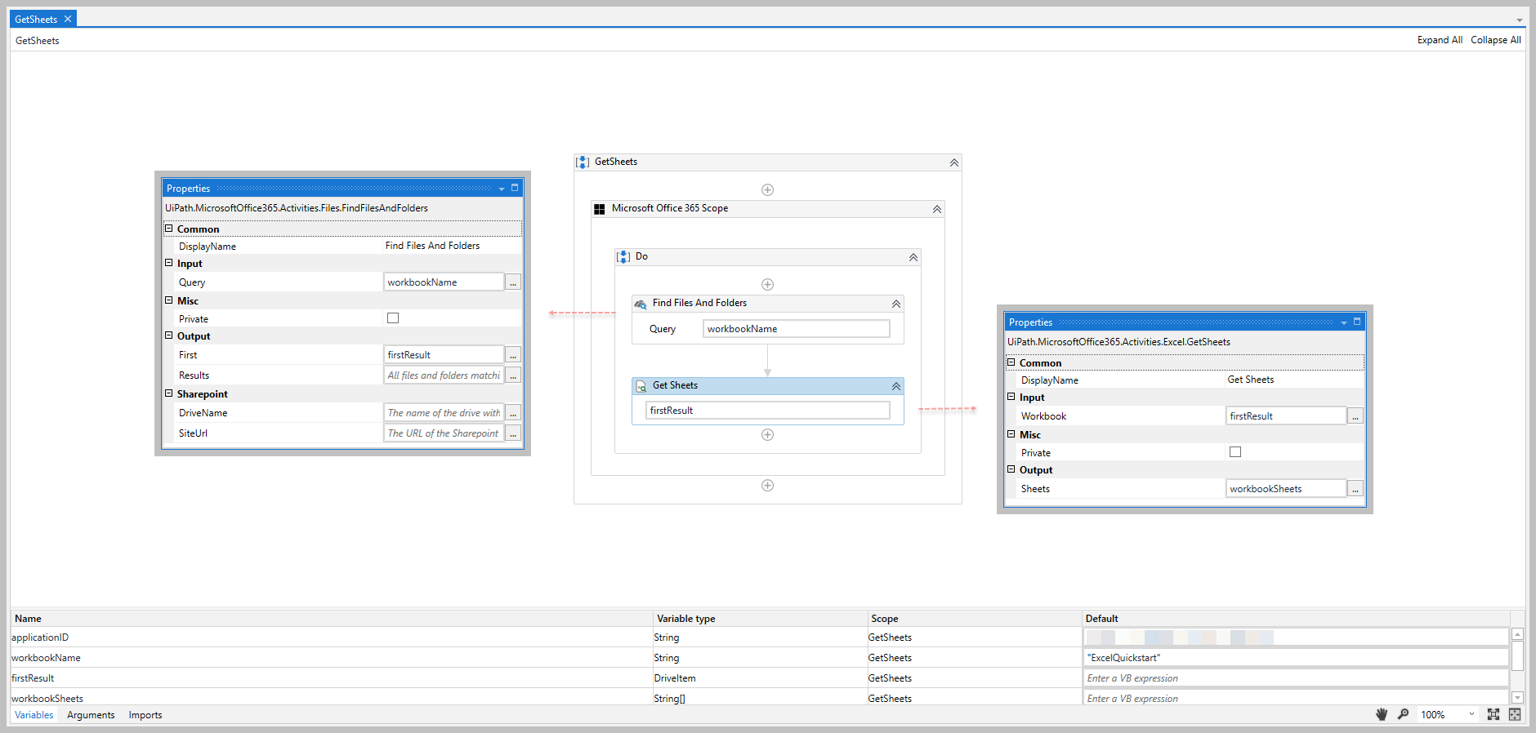Open expression editor for Workbook property

pos(1355,416)
